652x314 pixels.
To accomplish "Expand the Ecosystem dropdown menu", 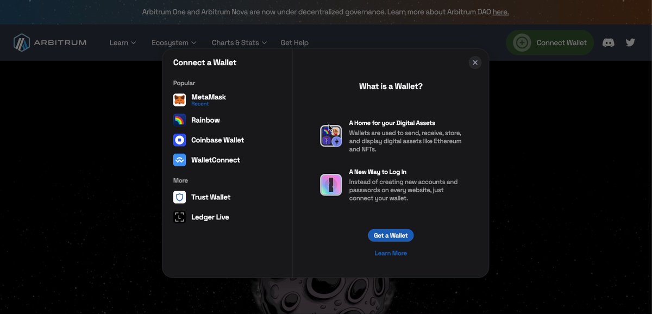I will tap(174, 42).
